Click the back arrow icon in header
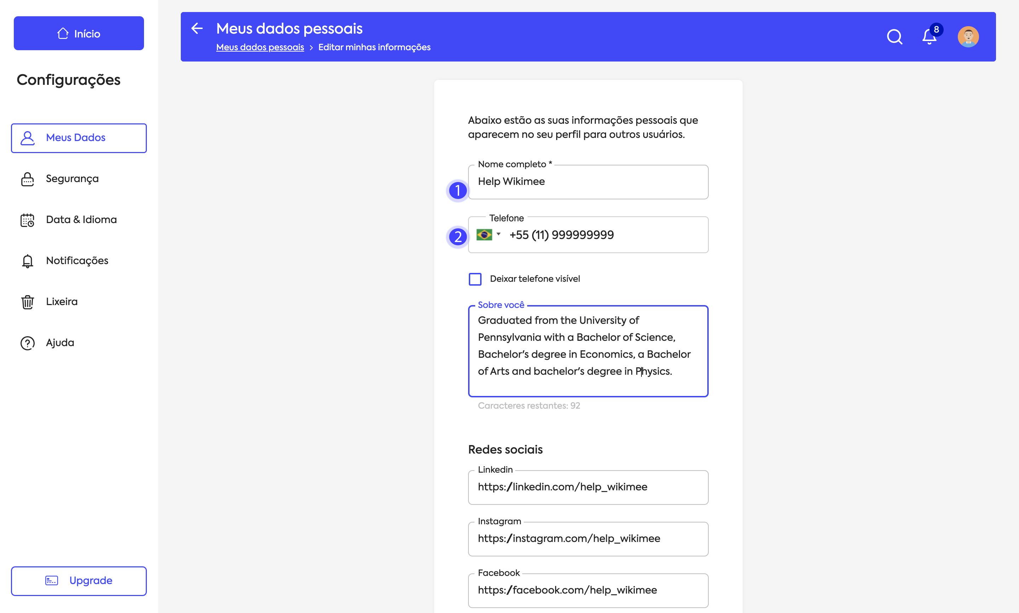The width and height of the screenshot is (1019, 613). coord(197,29)
